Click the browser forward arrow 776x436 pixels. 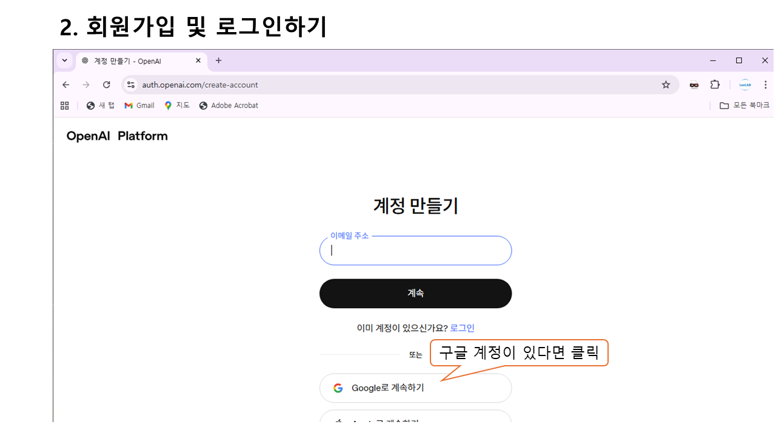point(86,85)
